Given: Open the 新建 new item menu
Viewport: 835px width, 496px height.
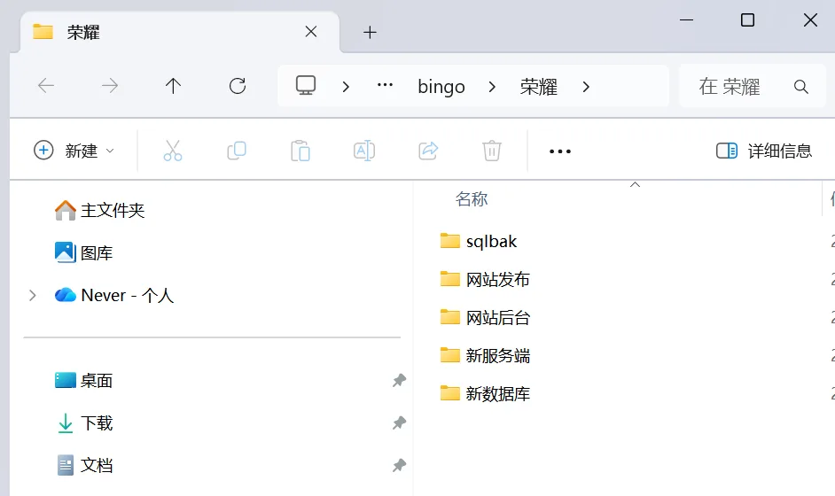Looking at the screenshot, I should 74,151.
